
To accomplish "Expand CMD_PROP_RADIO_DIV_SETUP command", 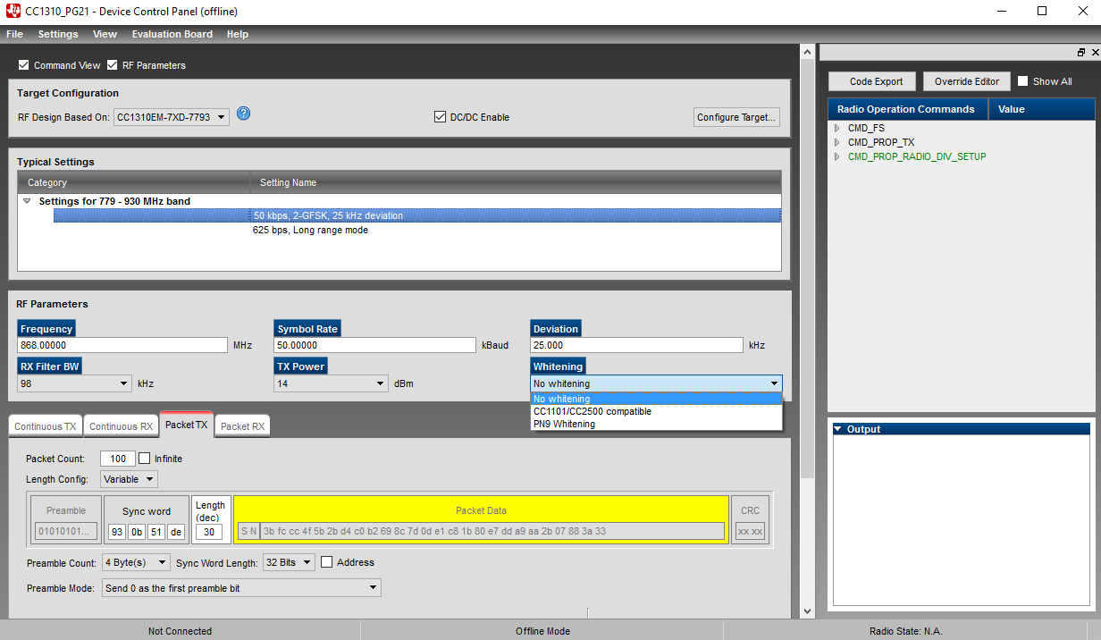I will click(837, 156).
